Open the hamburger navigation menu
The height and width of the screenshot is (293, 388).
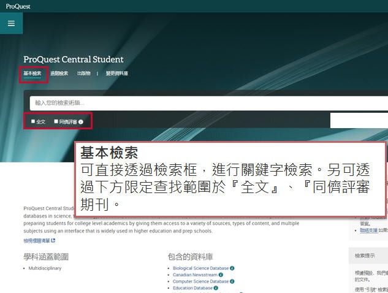(11, 23)
